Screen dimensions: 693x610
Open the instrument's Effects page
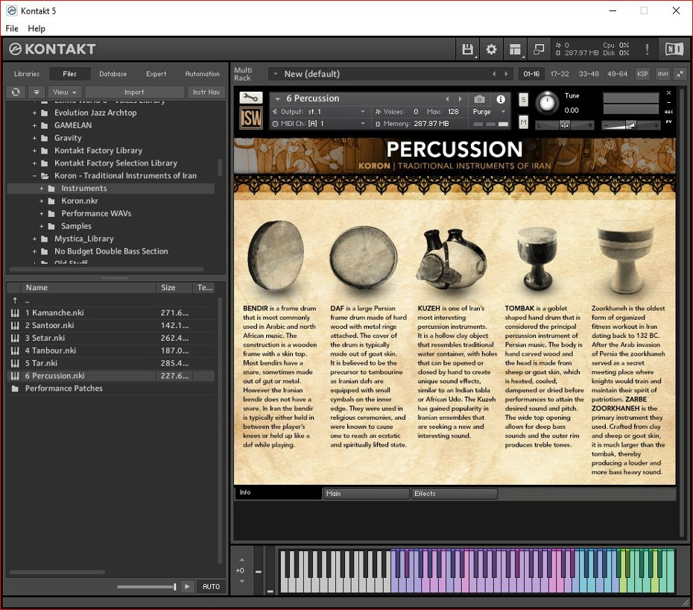[x=455, y=494]
